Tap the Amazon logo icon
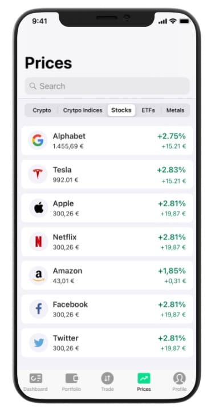This screenshot has height=413, width=211. click(38, 275)
